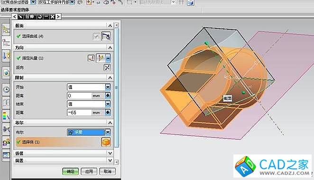
Task: Go to next dialog step arrow
Action: click(x=58, y=17)
